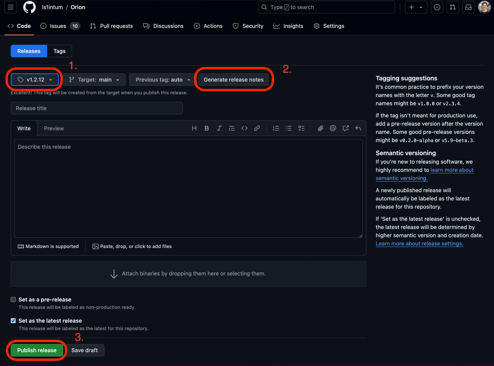Click Generate release notes
The width and height of the screenshot is (494, 366).
click(x=234, y=80)
